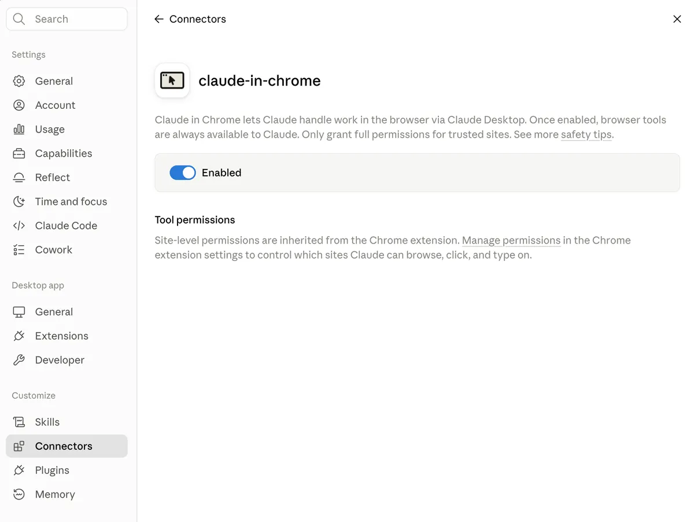Open the Reflect settings page
The image size is (694, 522).
point(67,178)
